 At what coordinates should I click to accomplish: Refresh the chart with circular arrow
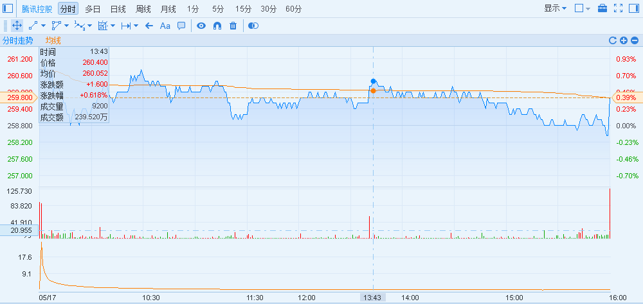pyautogui.click(x=613, y=40)
